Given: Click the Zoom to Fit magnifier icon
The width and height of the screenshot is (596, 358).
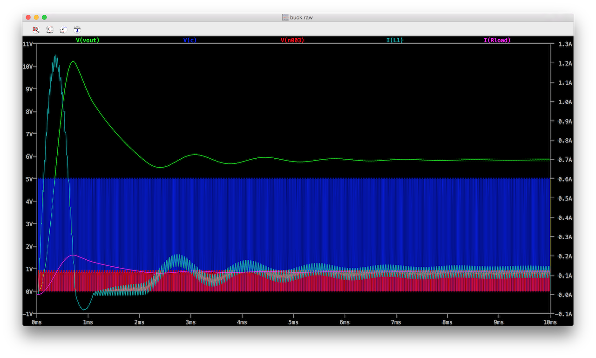Looking at the screenshot, I should (36, 29).
